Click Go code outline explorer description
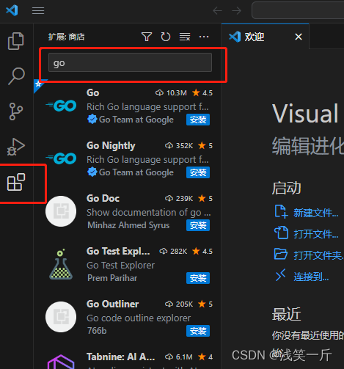 tap(139, 318)
